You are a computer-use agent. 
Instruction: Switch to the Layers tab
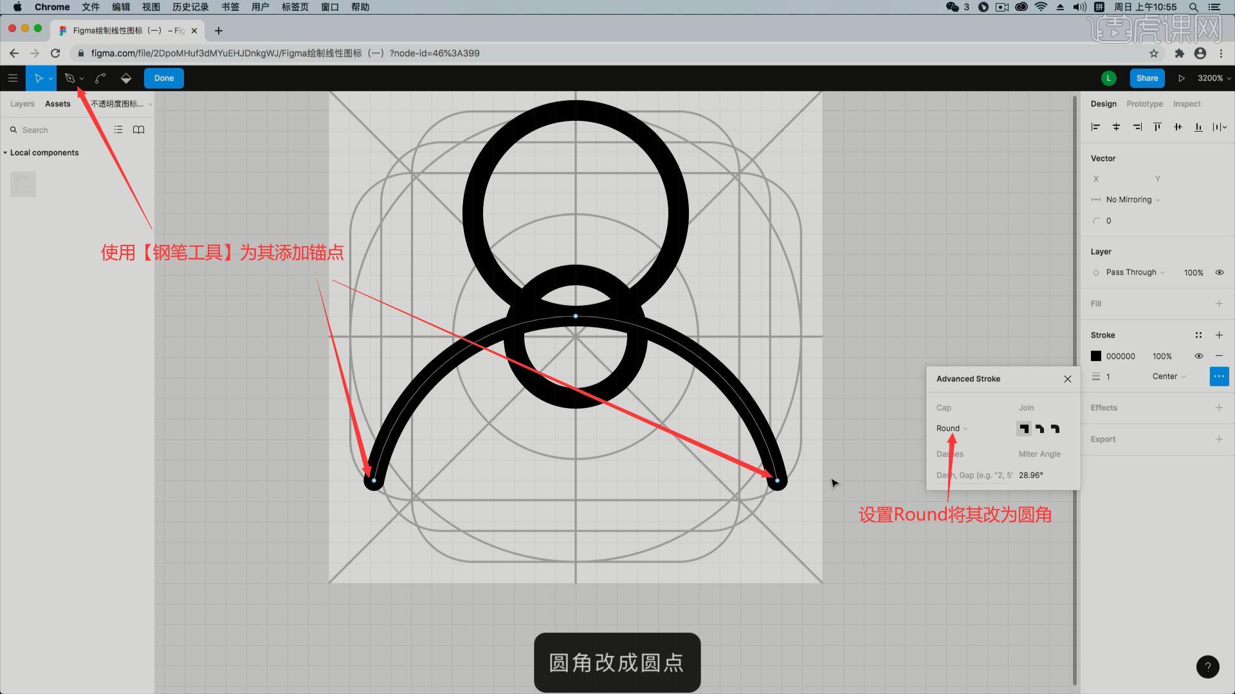[x=23, y=104]
